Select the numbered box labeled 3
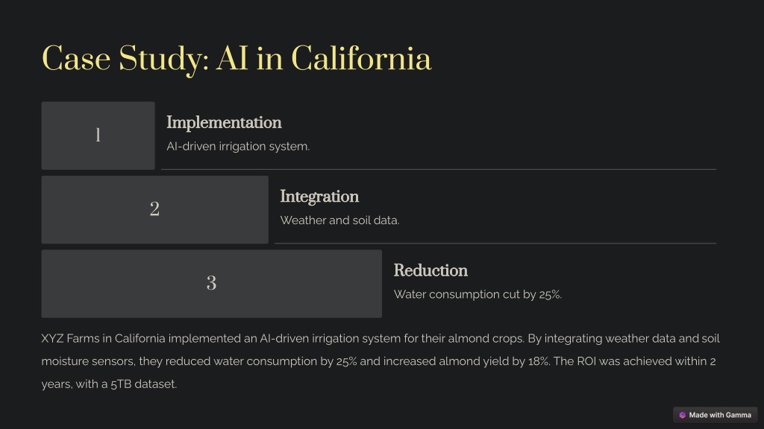This screenshot has height=429, width=764. point(211,284)
